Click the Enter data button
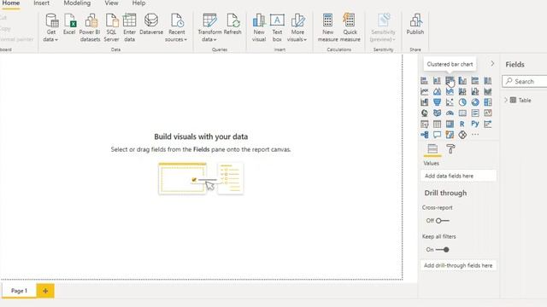Image resolution: width=547 pixels, height=307 pixels. [x=129, y=27]
